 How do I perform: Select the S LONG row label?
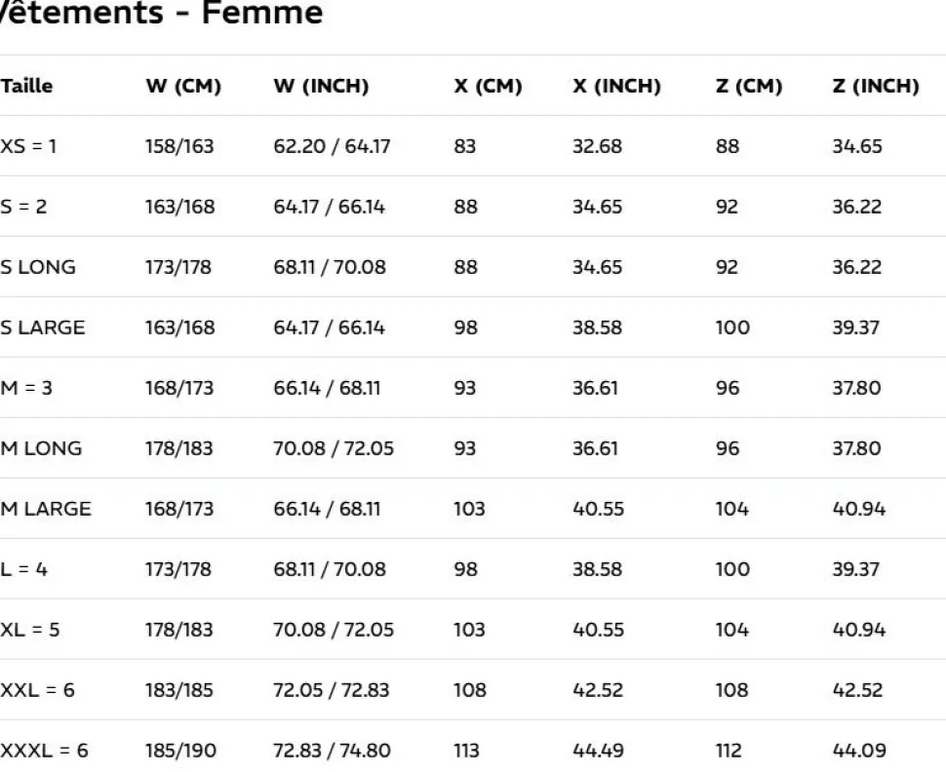click(38, 267)
